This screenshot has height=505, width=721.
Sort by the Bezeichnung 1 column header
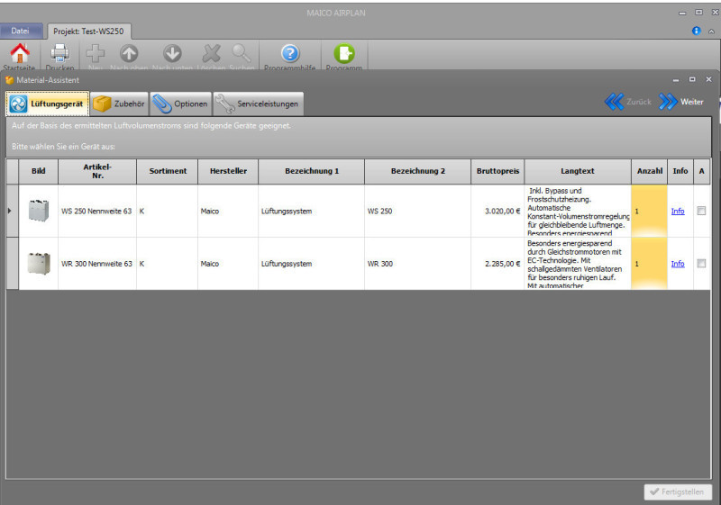coord(311,171)
